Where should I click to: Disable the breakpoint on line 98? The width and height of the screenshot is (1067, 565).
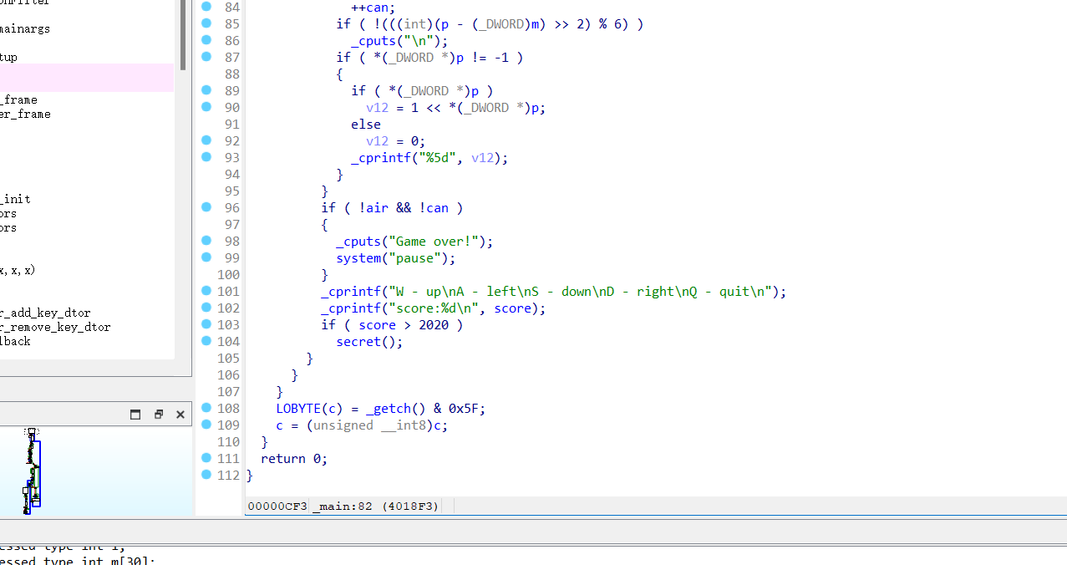[x=206, y=241]
